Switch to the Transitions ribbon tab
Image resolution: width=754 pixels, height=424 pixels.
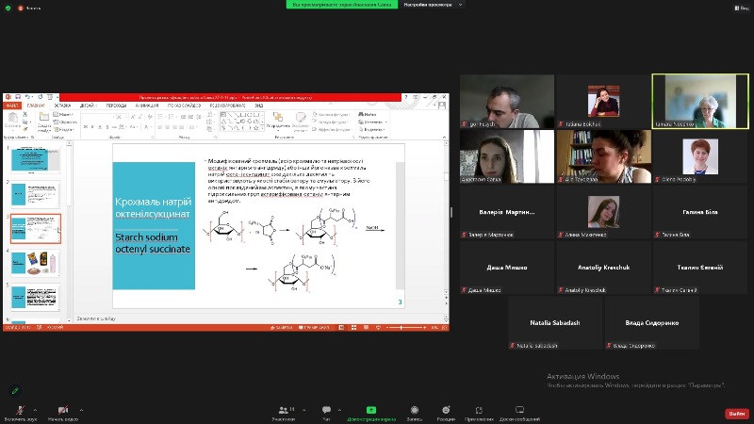click(116, 106)
